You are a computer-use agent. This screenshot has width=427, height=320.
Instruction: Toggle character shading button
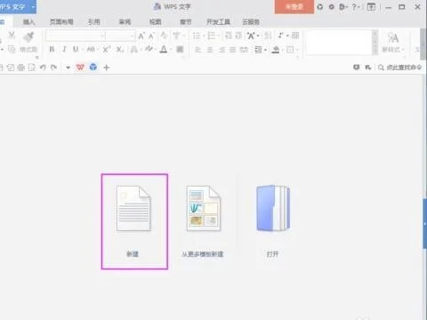180,49
